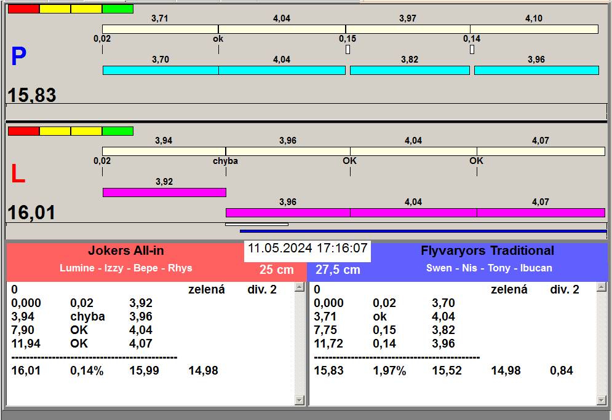Click 'div. 2' in the Jokers results list
This screenshot has height=420, width=612.
(x=262, y=289)
